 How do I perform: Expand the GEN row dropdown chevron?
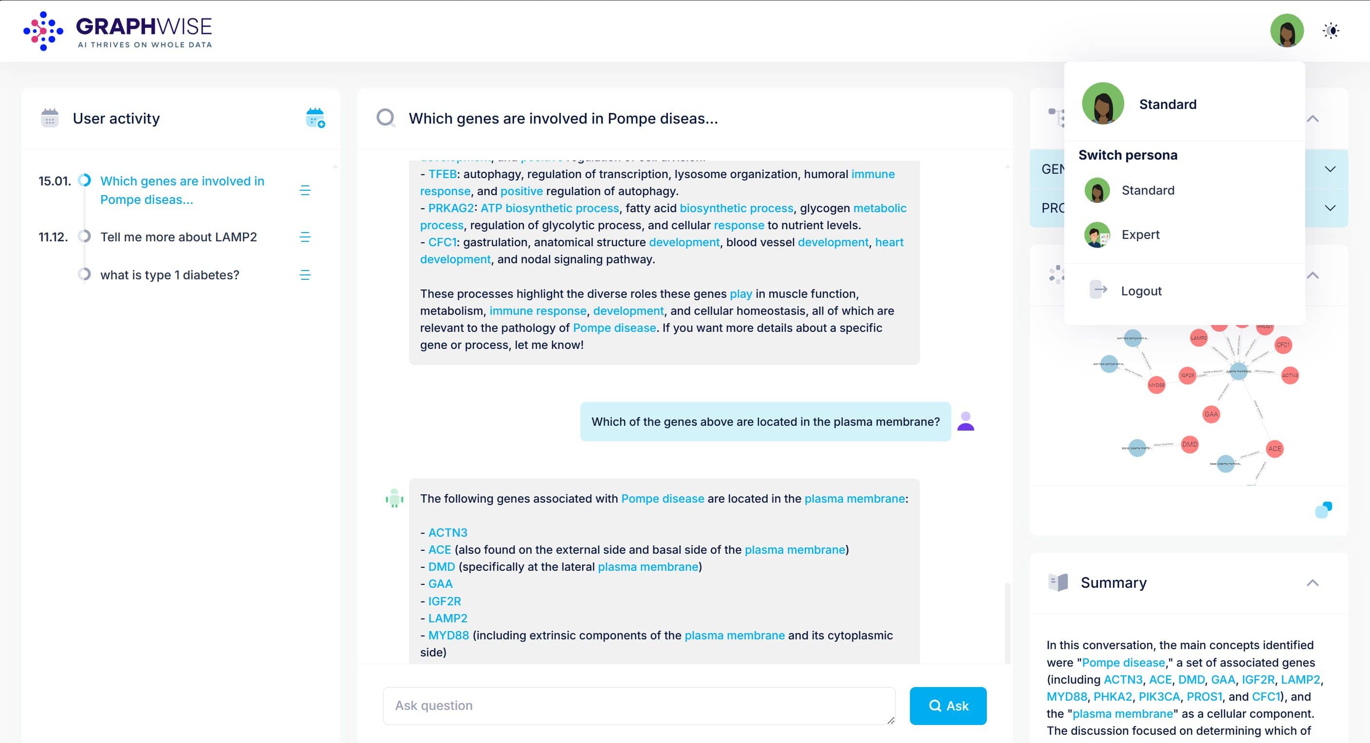[1330, 169]
